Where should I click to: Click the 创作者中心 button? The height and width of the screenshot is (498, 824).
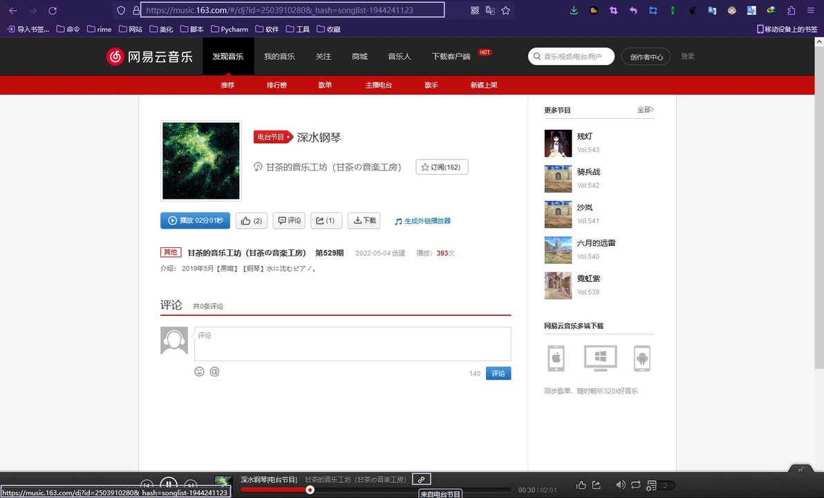click(646, 57)
